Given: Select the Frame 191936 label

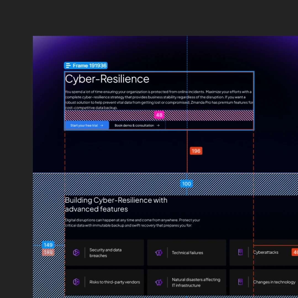Looking at the screenshot, I should point(89,66).
